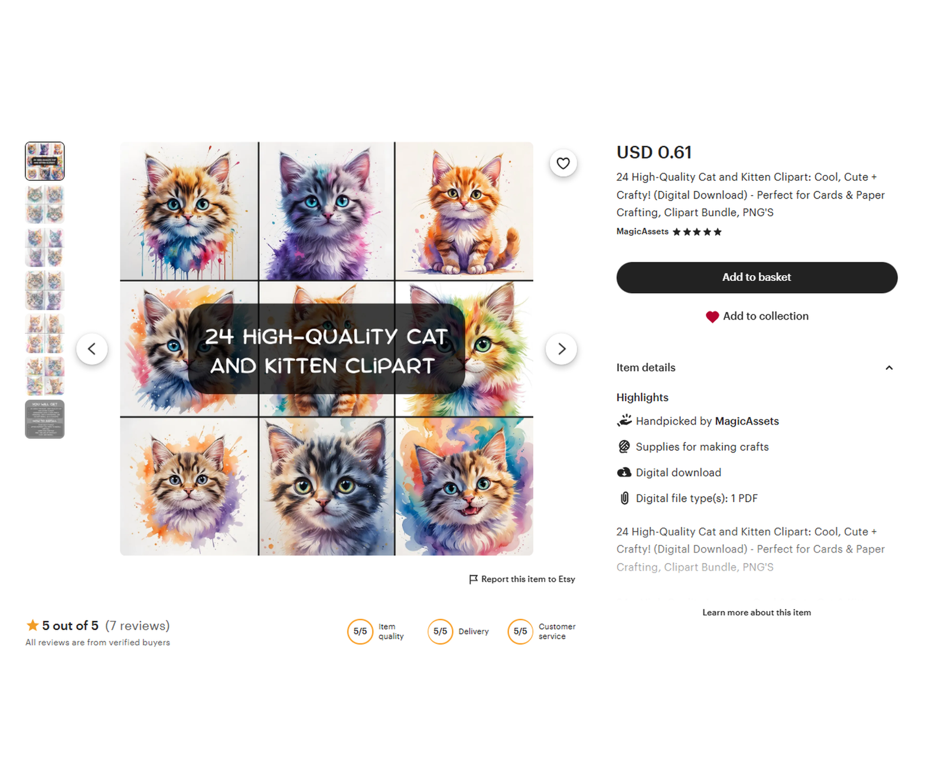Add the clipart to basket
Viewport: 945px width, 774px height.
756,277
